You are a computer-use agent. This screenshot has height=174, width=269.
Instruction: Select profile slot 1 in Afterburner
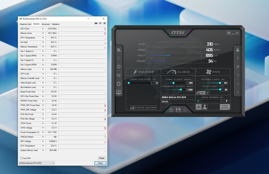238,58
